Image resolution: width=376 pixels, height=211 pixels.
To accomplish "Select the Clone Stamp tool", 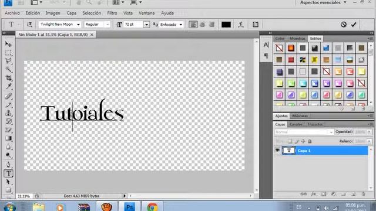I will pyautogui.click(x=8, y=113).
